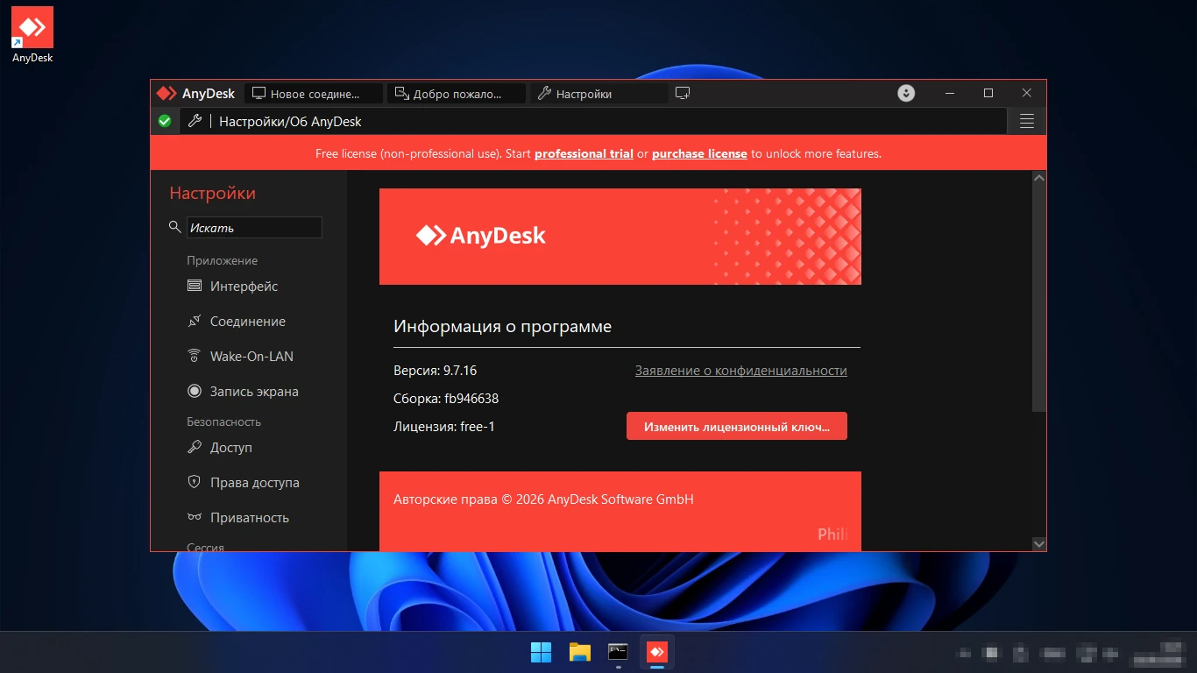Click the Информация о программе heading

(503, 327)
